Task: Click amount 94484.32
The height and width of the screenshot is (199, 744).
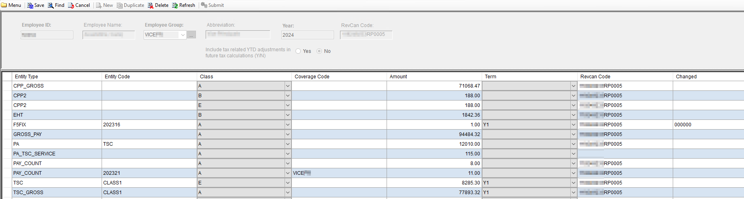Action: pyautogui.click(x=470, y=134)
